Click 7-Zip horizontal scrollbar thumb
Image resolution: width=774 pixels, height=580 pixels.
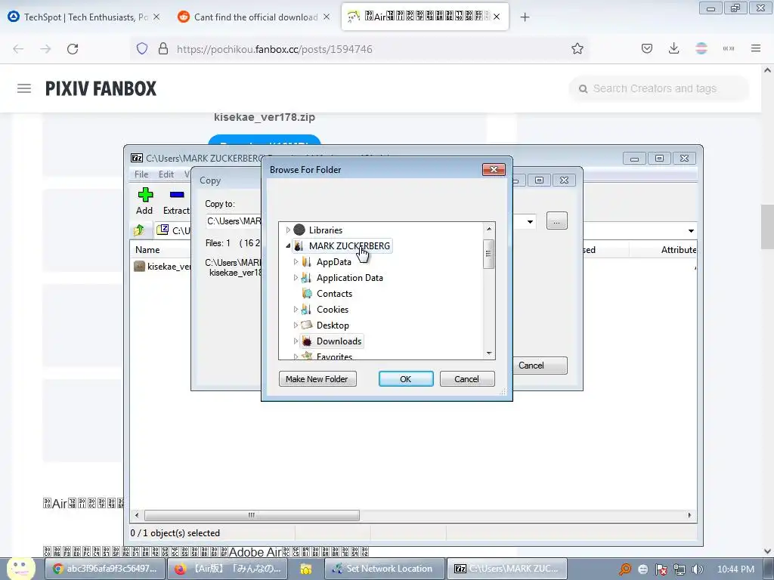tap(252, 515)
